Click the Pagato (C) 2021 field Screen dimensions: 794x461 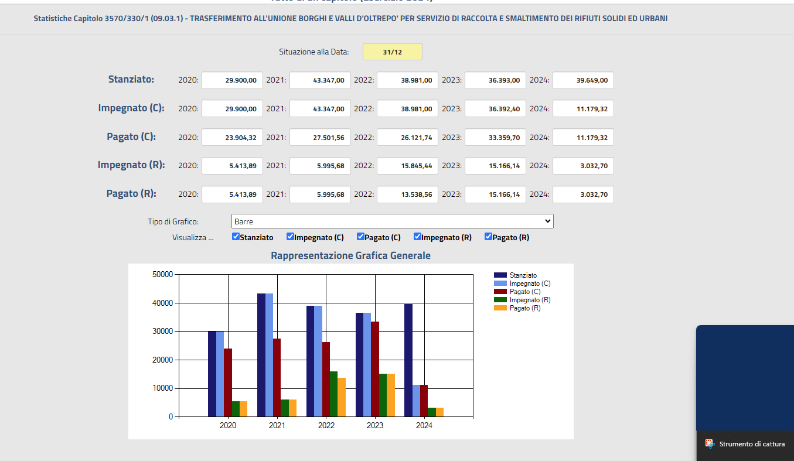tap(320, 137)
